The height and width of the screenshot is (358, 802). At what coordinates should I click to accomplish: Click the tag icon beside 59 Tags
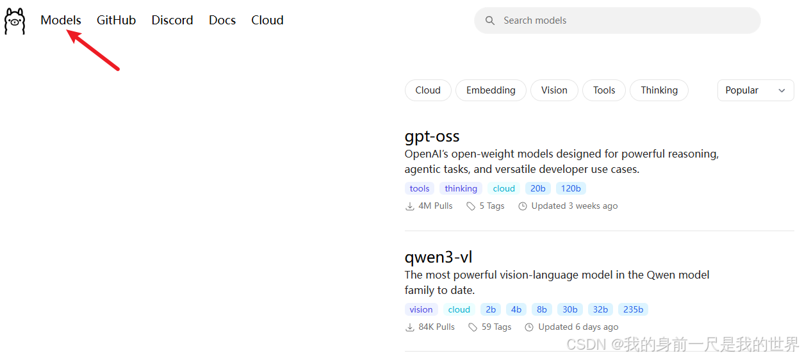[x=473, y=327]
